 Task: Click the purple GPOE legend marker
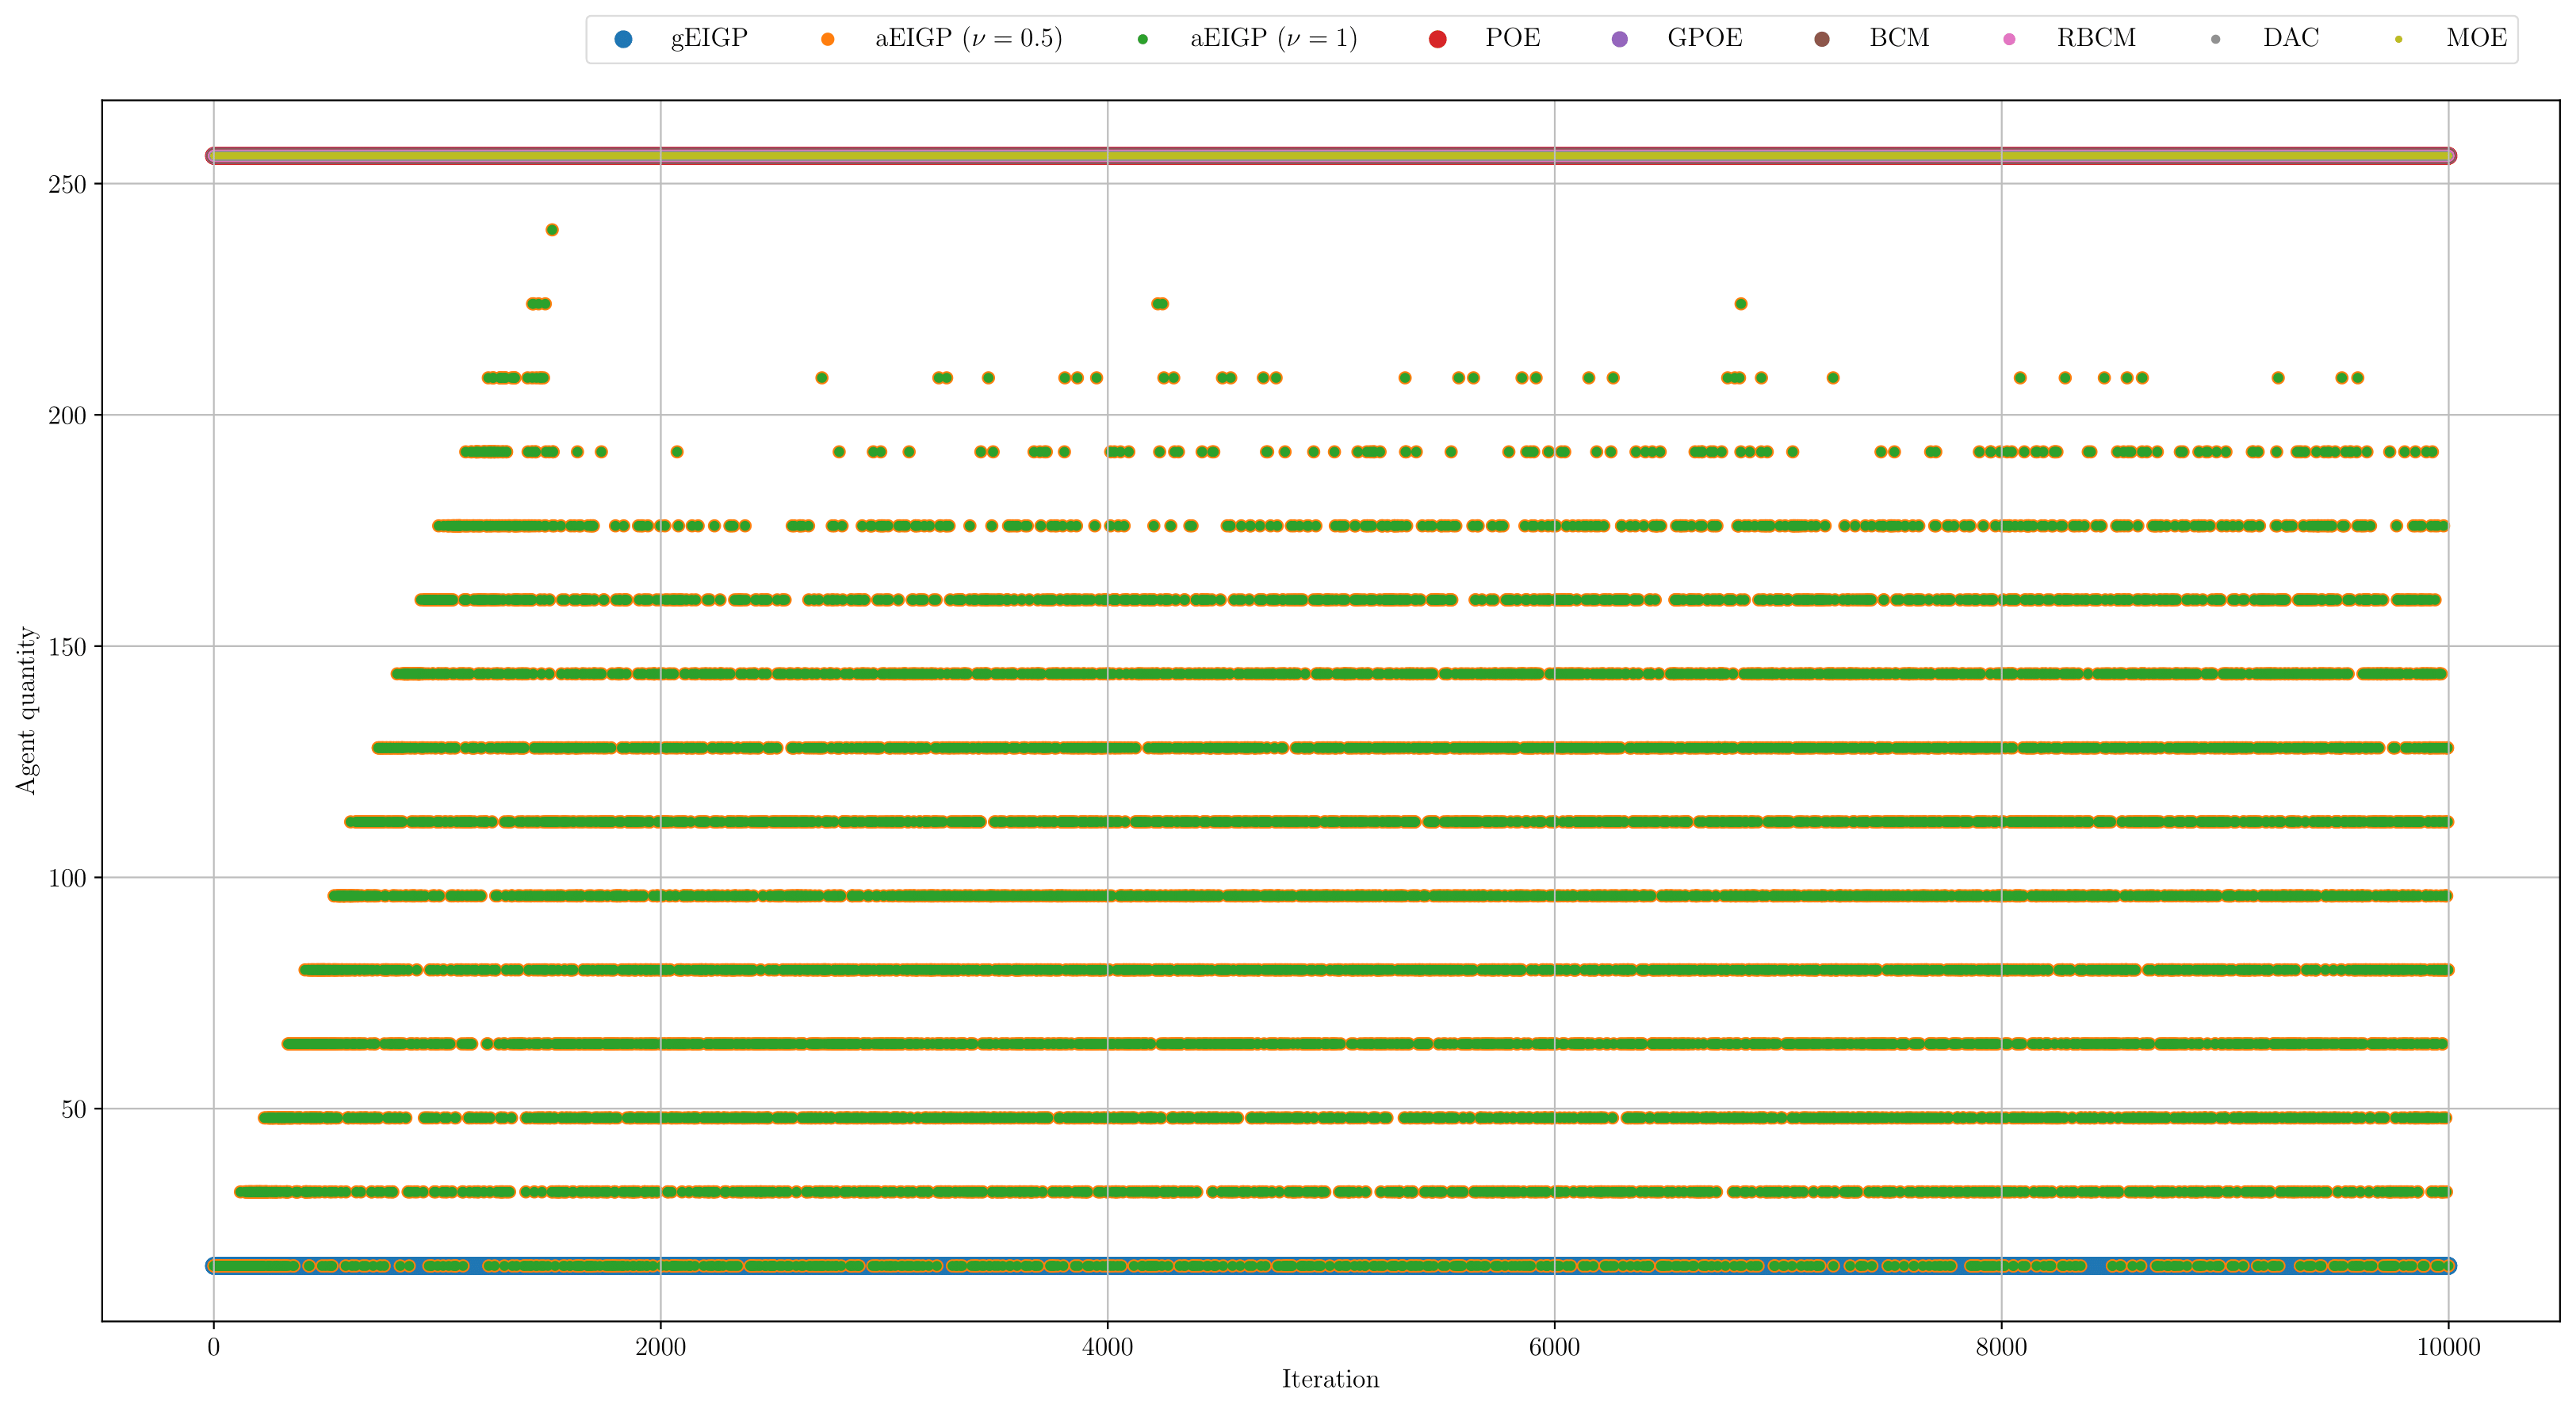tap(1620, 39)
